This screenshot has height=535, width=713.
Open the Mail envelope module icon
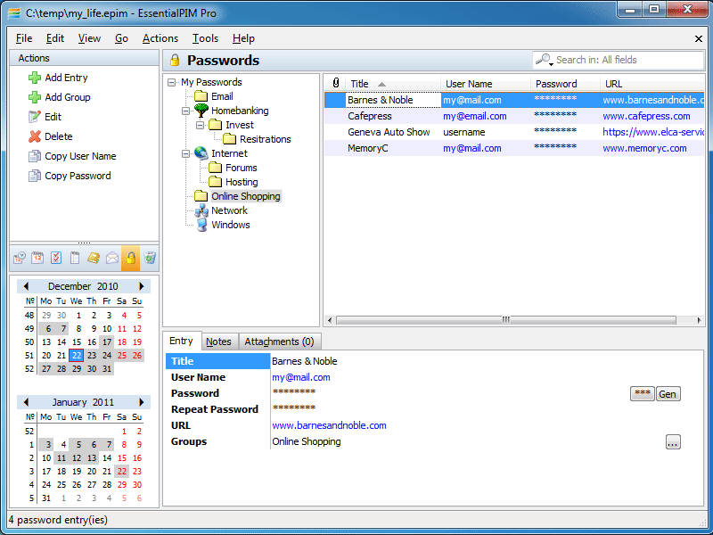112,259
